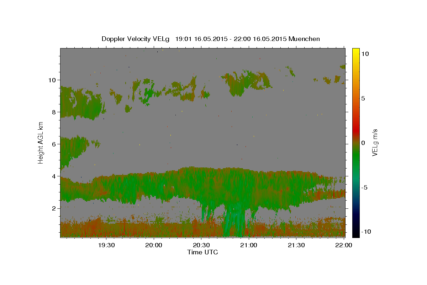Screen dimensions: 427x285
Task: Click the cloud layer between 2 and 4 km
Action: point(203,187)
